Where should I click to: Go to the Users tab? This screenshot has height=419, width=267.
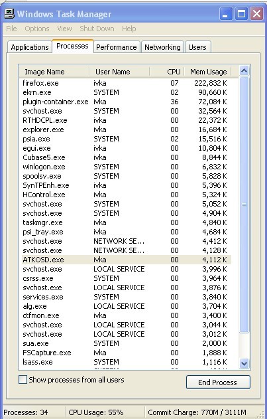click(x=197, y=47)
